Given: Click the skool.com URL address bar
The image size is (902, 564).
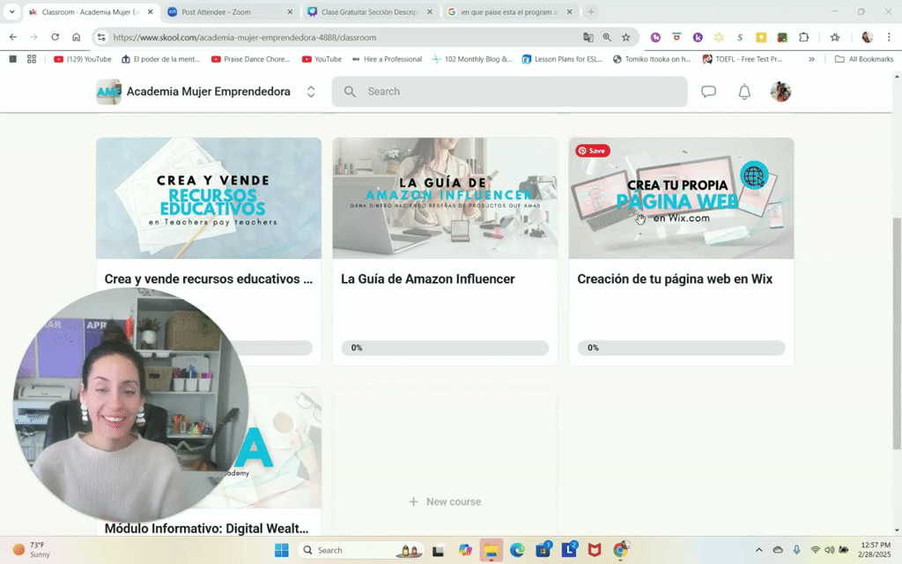Looking at the screenshot, I should point(245,37).
